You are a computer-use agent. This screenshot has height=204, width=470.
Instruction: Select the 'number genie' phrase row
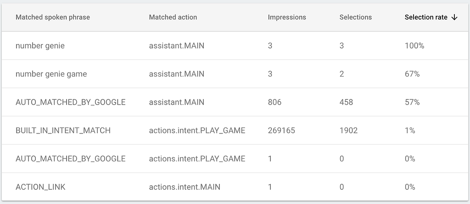(235, 46)
